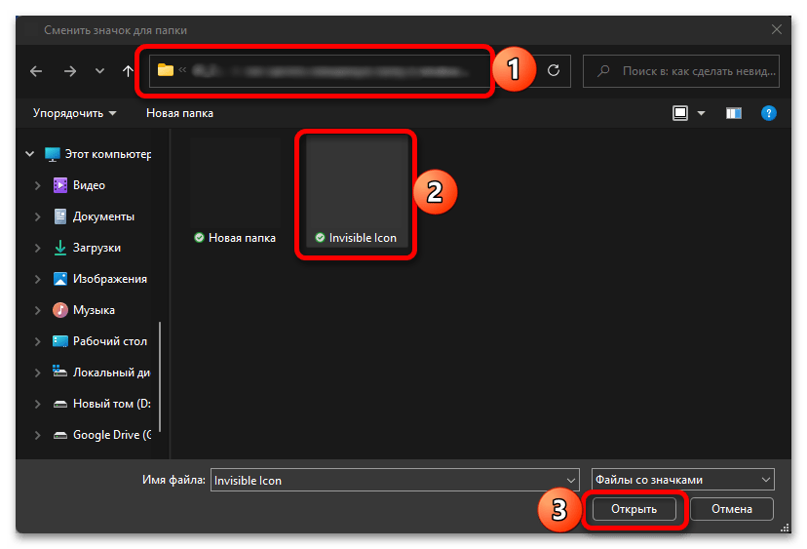Expand the Видео tree node
Screen dimensions: 807x549
[38, 185]
